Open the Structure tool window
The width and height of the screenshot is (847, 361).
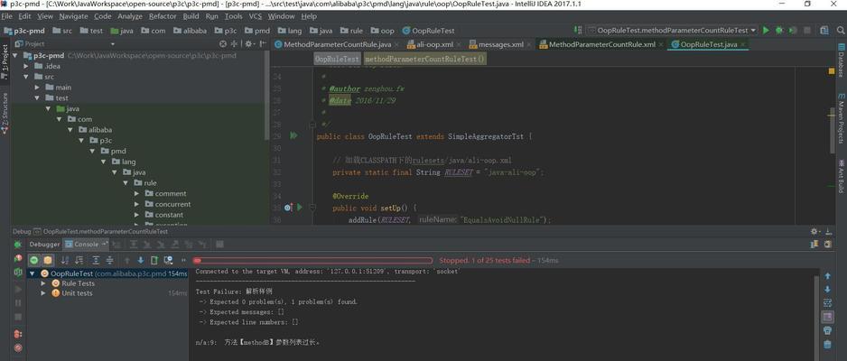5,114
